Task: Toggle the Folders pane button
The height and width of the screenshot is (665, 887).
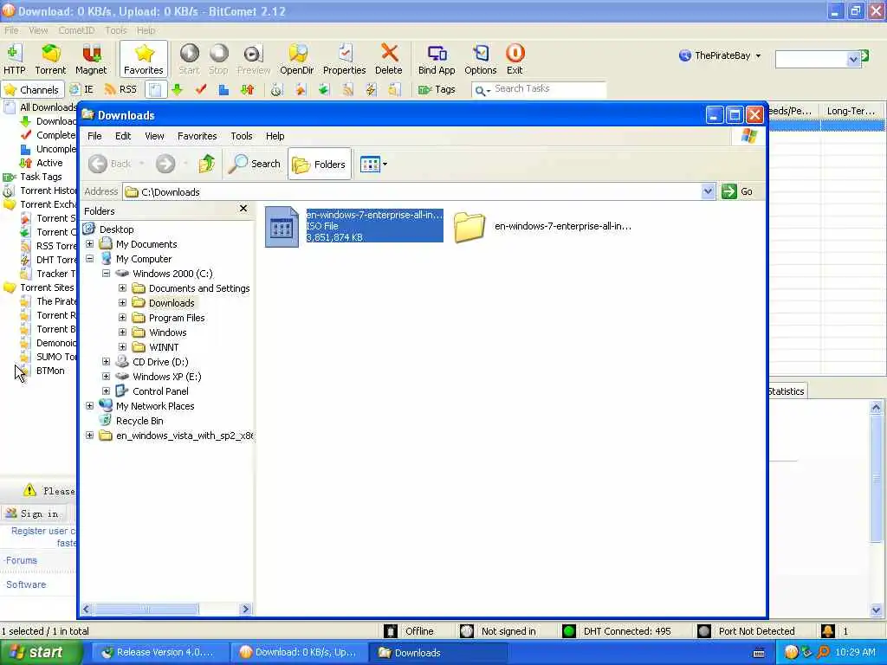Action: (x=320, y=164)
